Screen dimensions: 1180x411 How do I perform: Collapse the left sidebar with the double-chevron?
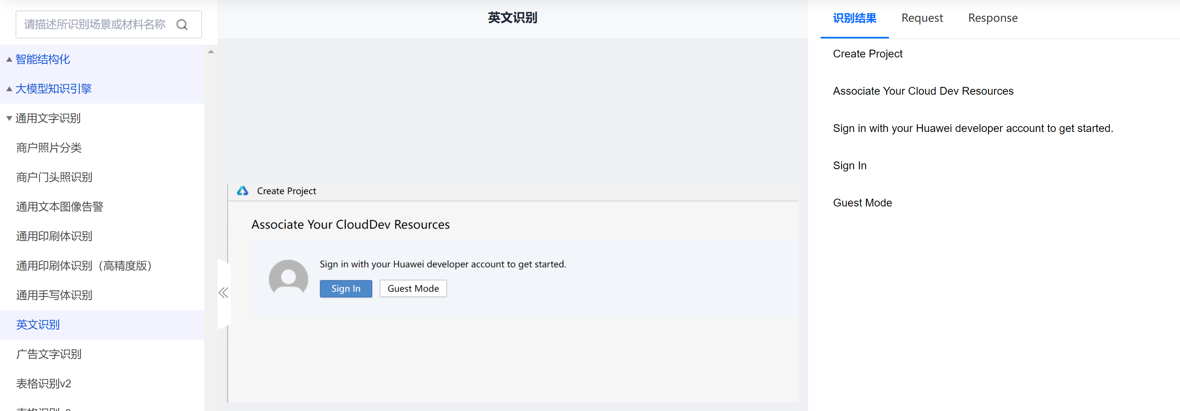pos(223,293)
